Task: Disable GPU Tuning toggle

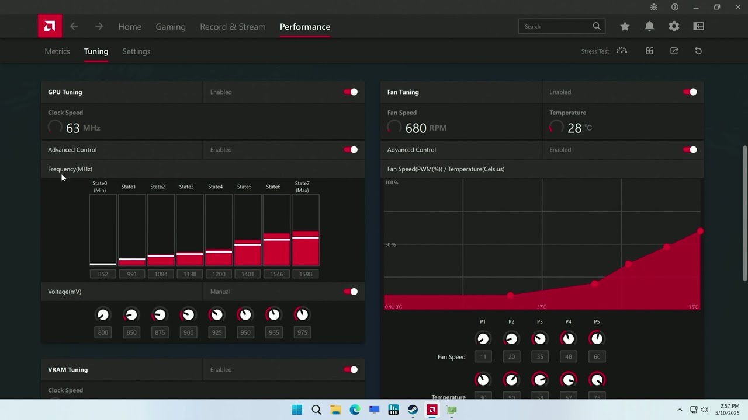Action: coord(351,92)
